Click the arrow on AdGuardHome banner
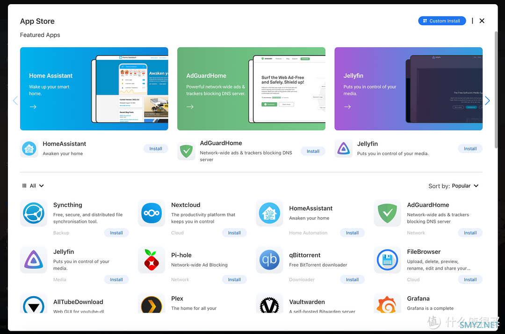This screenshot has width=505, height=334. [x=190, y=107]
